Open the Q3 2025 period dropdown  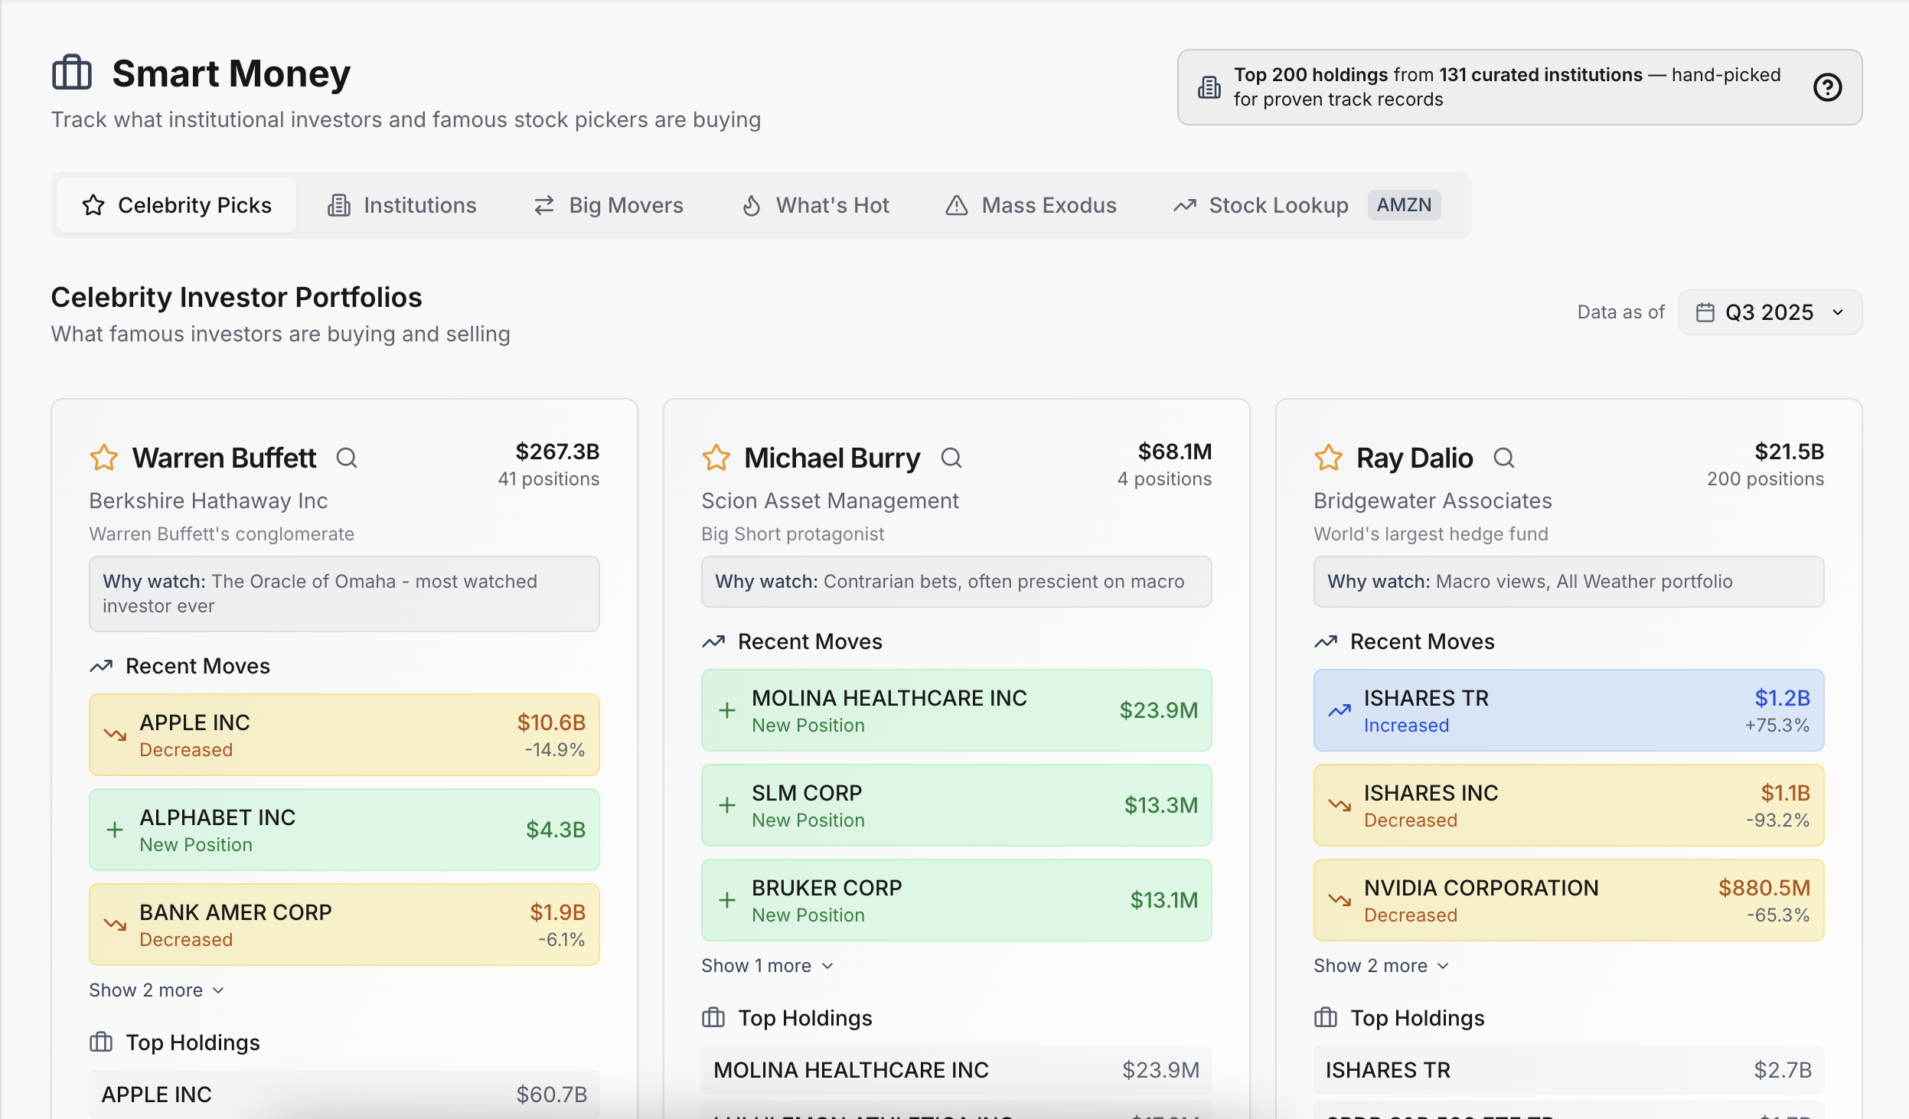point(1768,312)
